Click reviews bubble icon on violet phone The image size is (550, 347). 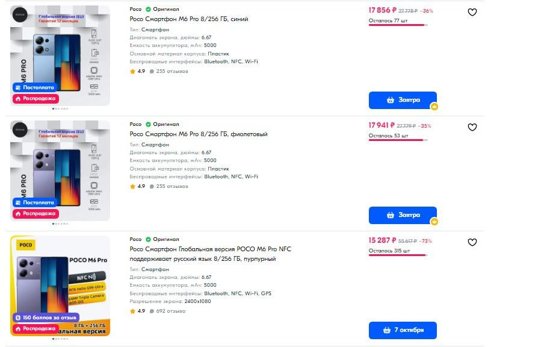pyautogui.click(x=152, y=186)
